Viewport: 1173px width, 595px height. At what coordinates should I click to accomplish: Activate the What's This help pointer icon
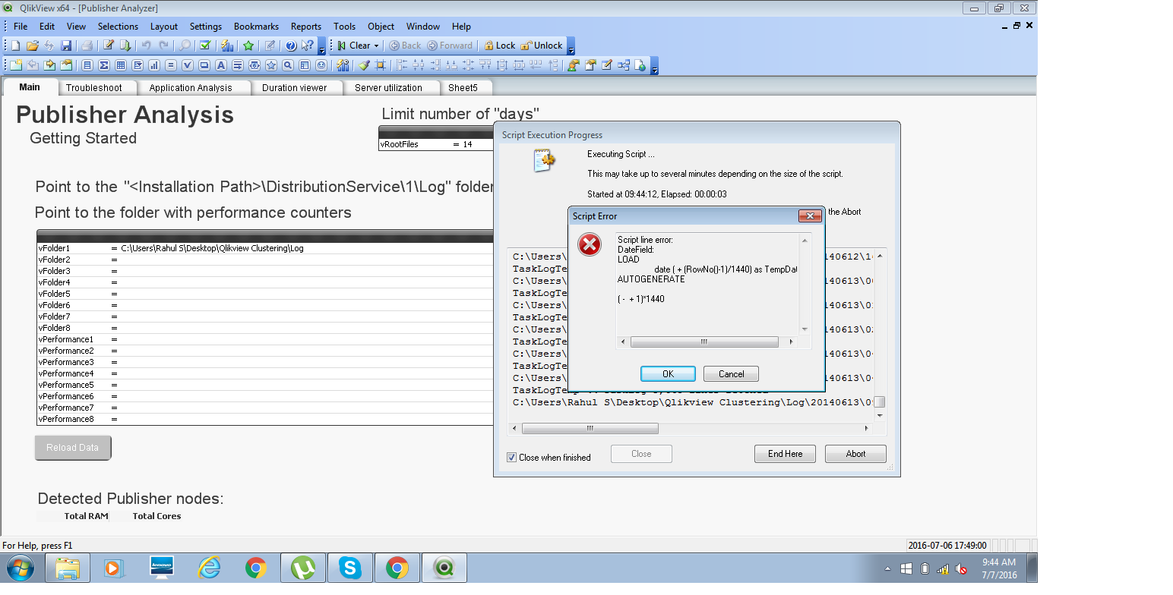[x=308, y=46]
